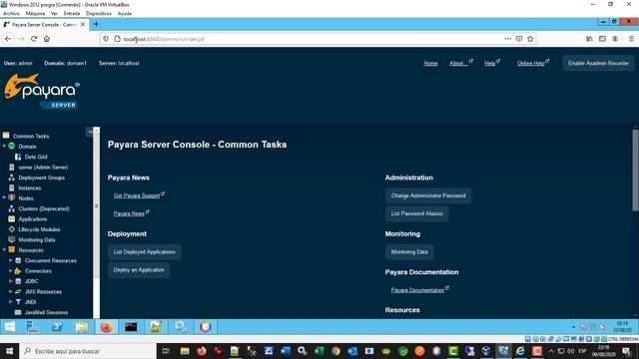
Task: Open the Payara News link
Action: [x=131, y=213]
